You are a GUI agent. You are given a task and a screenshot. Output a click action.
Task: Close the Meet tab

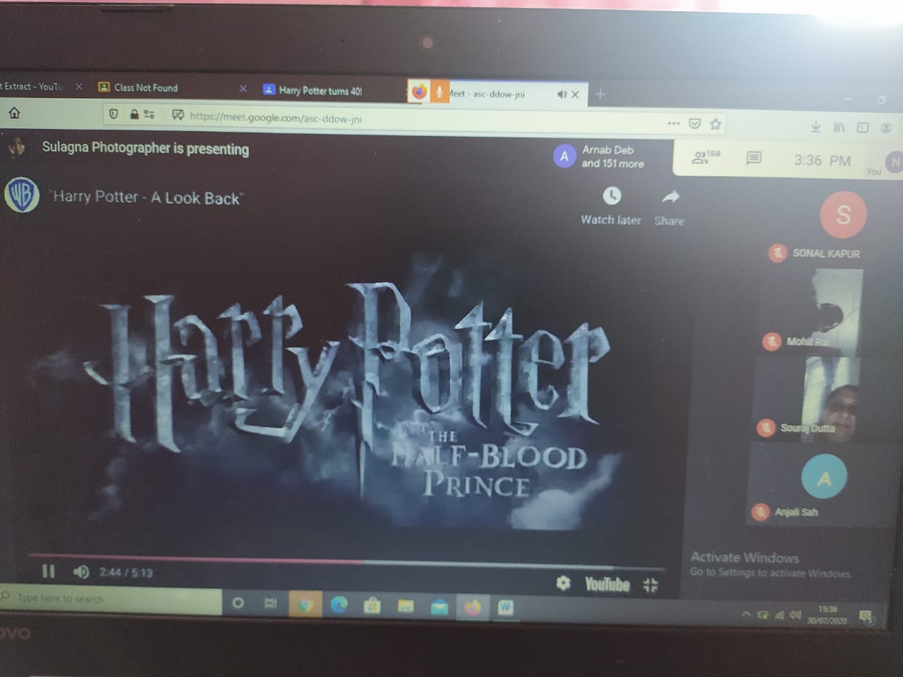click(x=575, y=94)
